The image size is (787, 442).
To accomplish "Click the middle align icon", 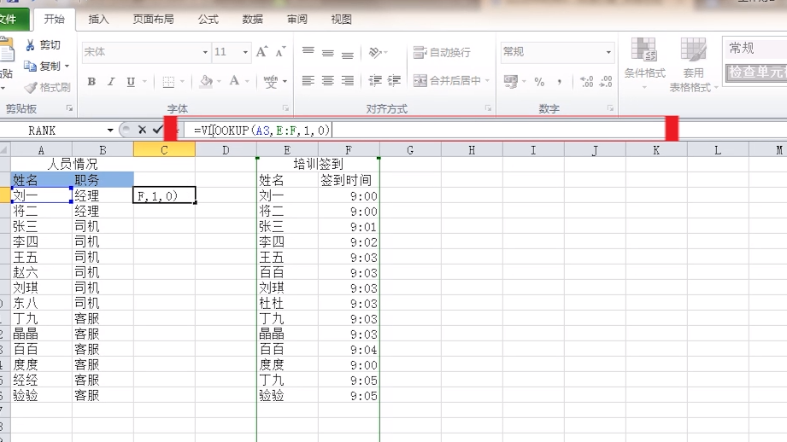I will 328,53.
